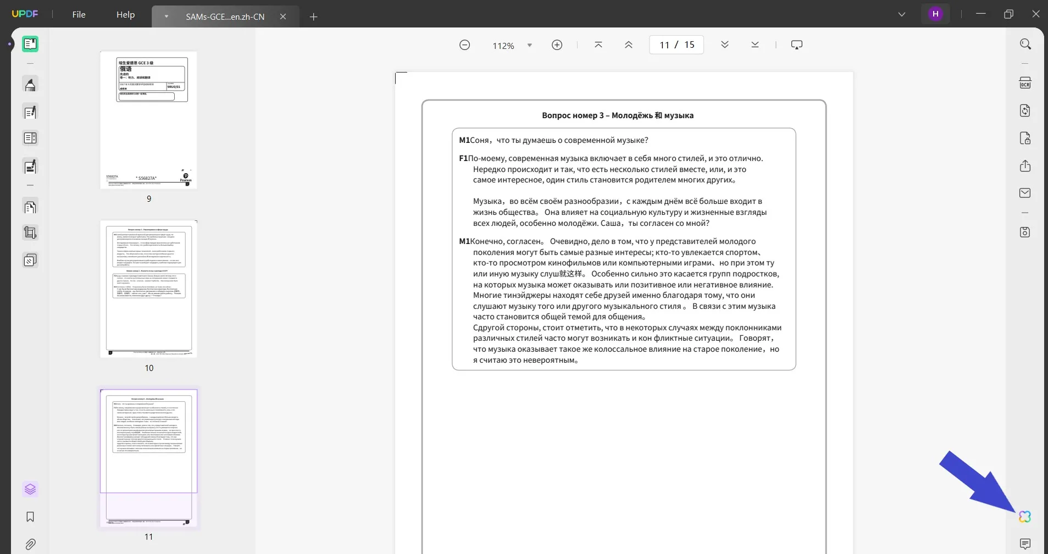Open the Organize Pages tool

[30, 207]
